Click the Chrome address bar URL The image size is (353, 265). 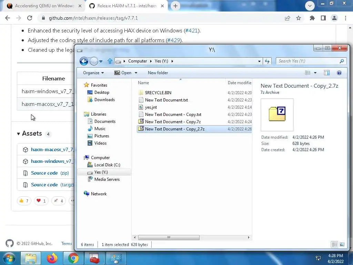pyautogui.click(x=93, y=18)
